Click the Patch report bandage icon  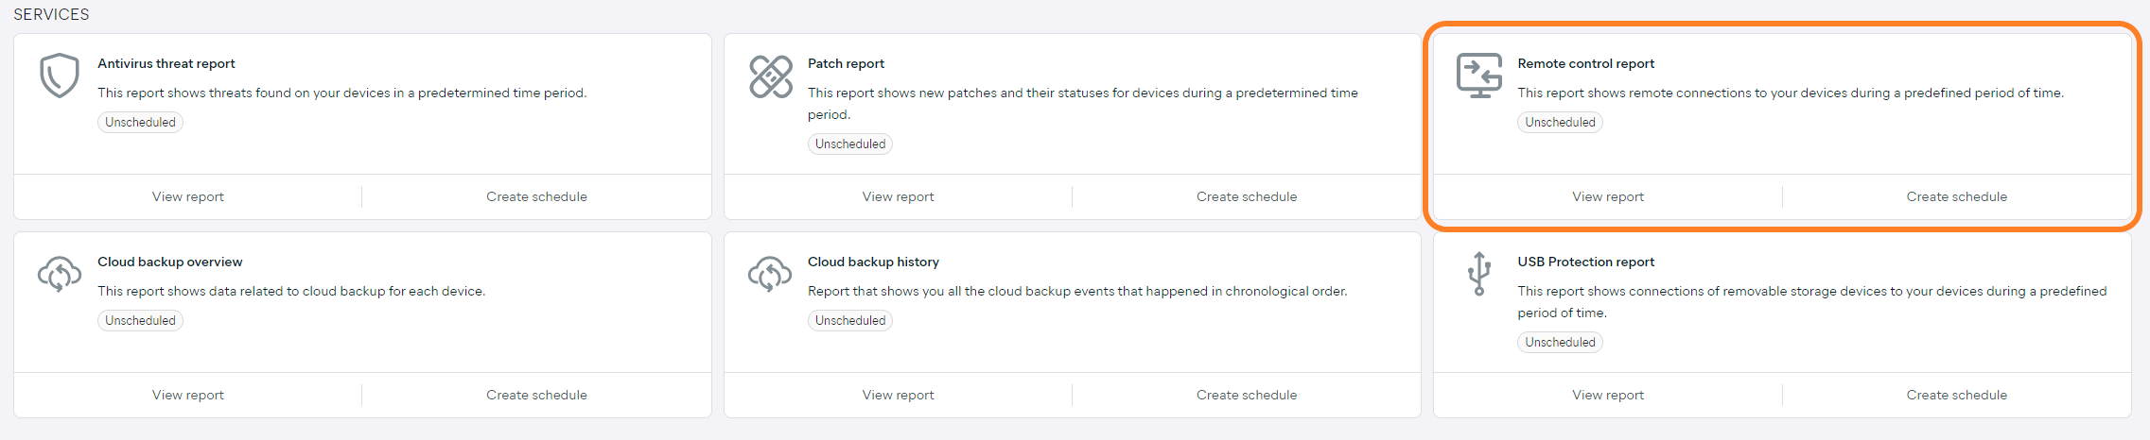click(x=770, y=76)
